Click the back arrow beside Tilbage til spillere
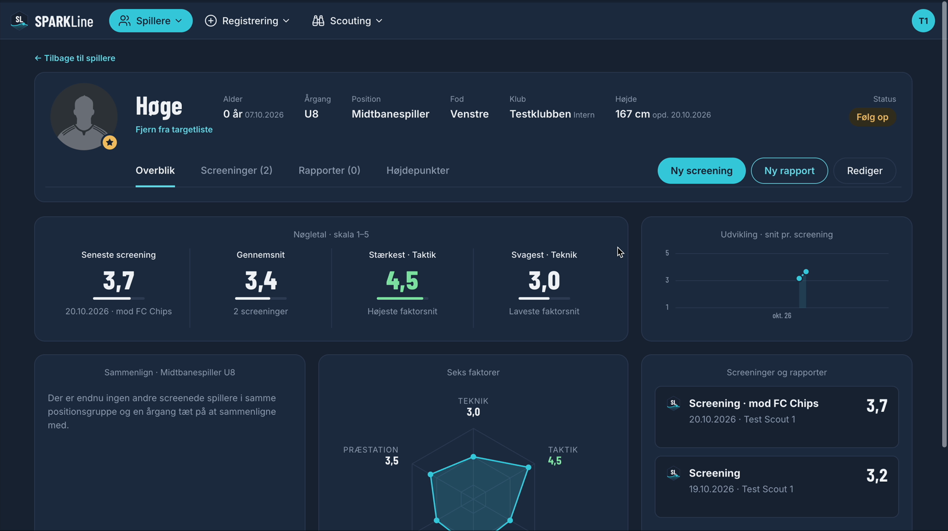The width and height of the screenshot is (948, 531). [38, 58]
